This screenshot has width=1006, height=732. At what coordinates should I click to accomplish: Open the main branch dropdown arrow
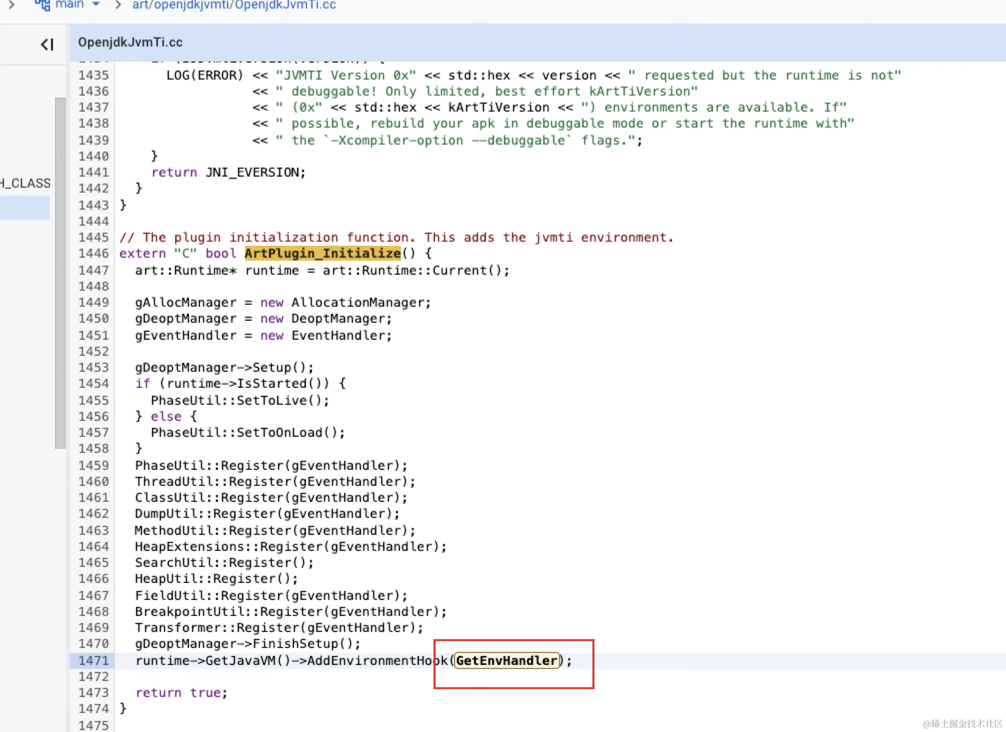96,5
